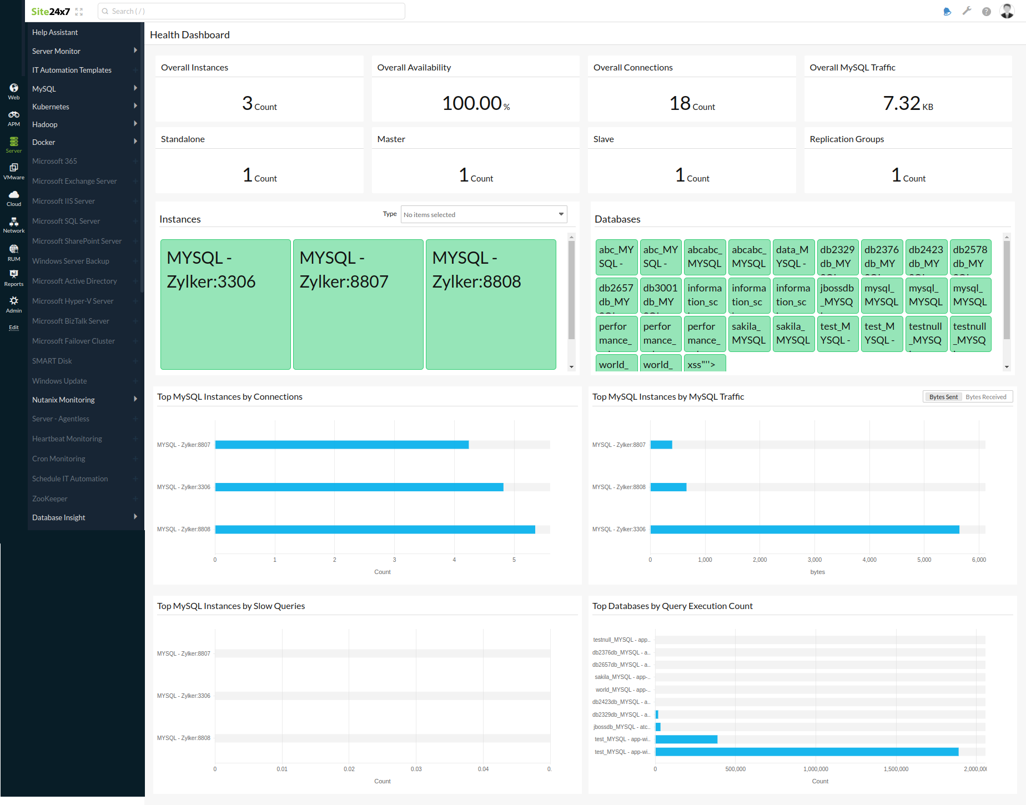
Task: Open the instance Type dropdown
Action: click(484, 215)
